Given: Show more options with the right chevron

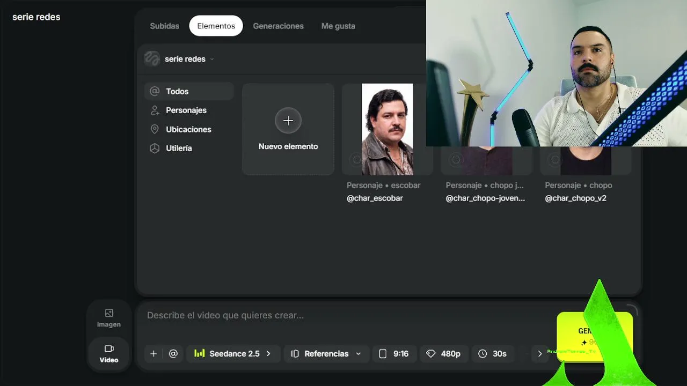Looking at the screenshot, I should tap(540, 354).
